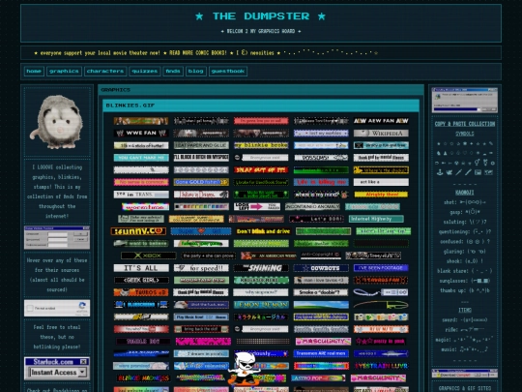The height and width of the screenshot is (392, 522).
Task: Pick the 'SNAP OUT OF IT!' blinkie
Action: (x=261, y=170)
